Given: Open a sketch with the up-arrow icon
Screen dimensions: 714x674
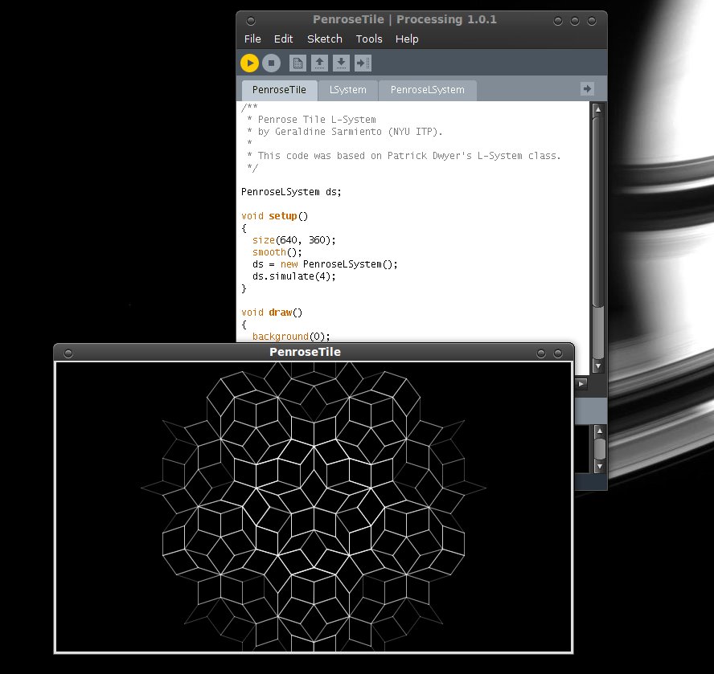Looking at the screenshot, I should coord(319,63).
